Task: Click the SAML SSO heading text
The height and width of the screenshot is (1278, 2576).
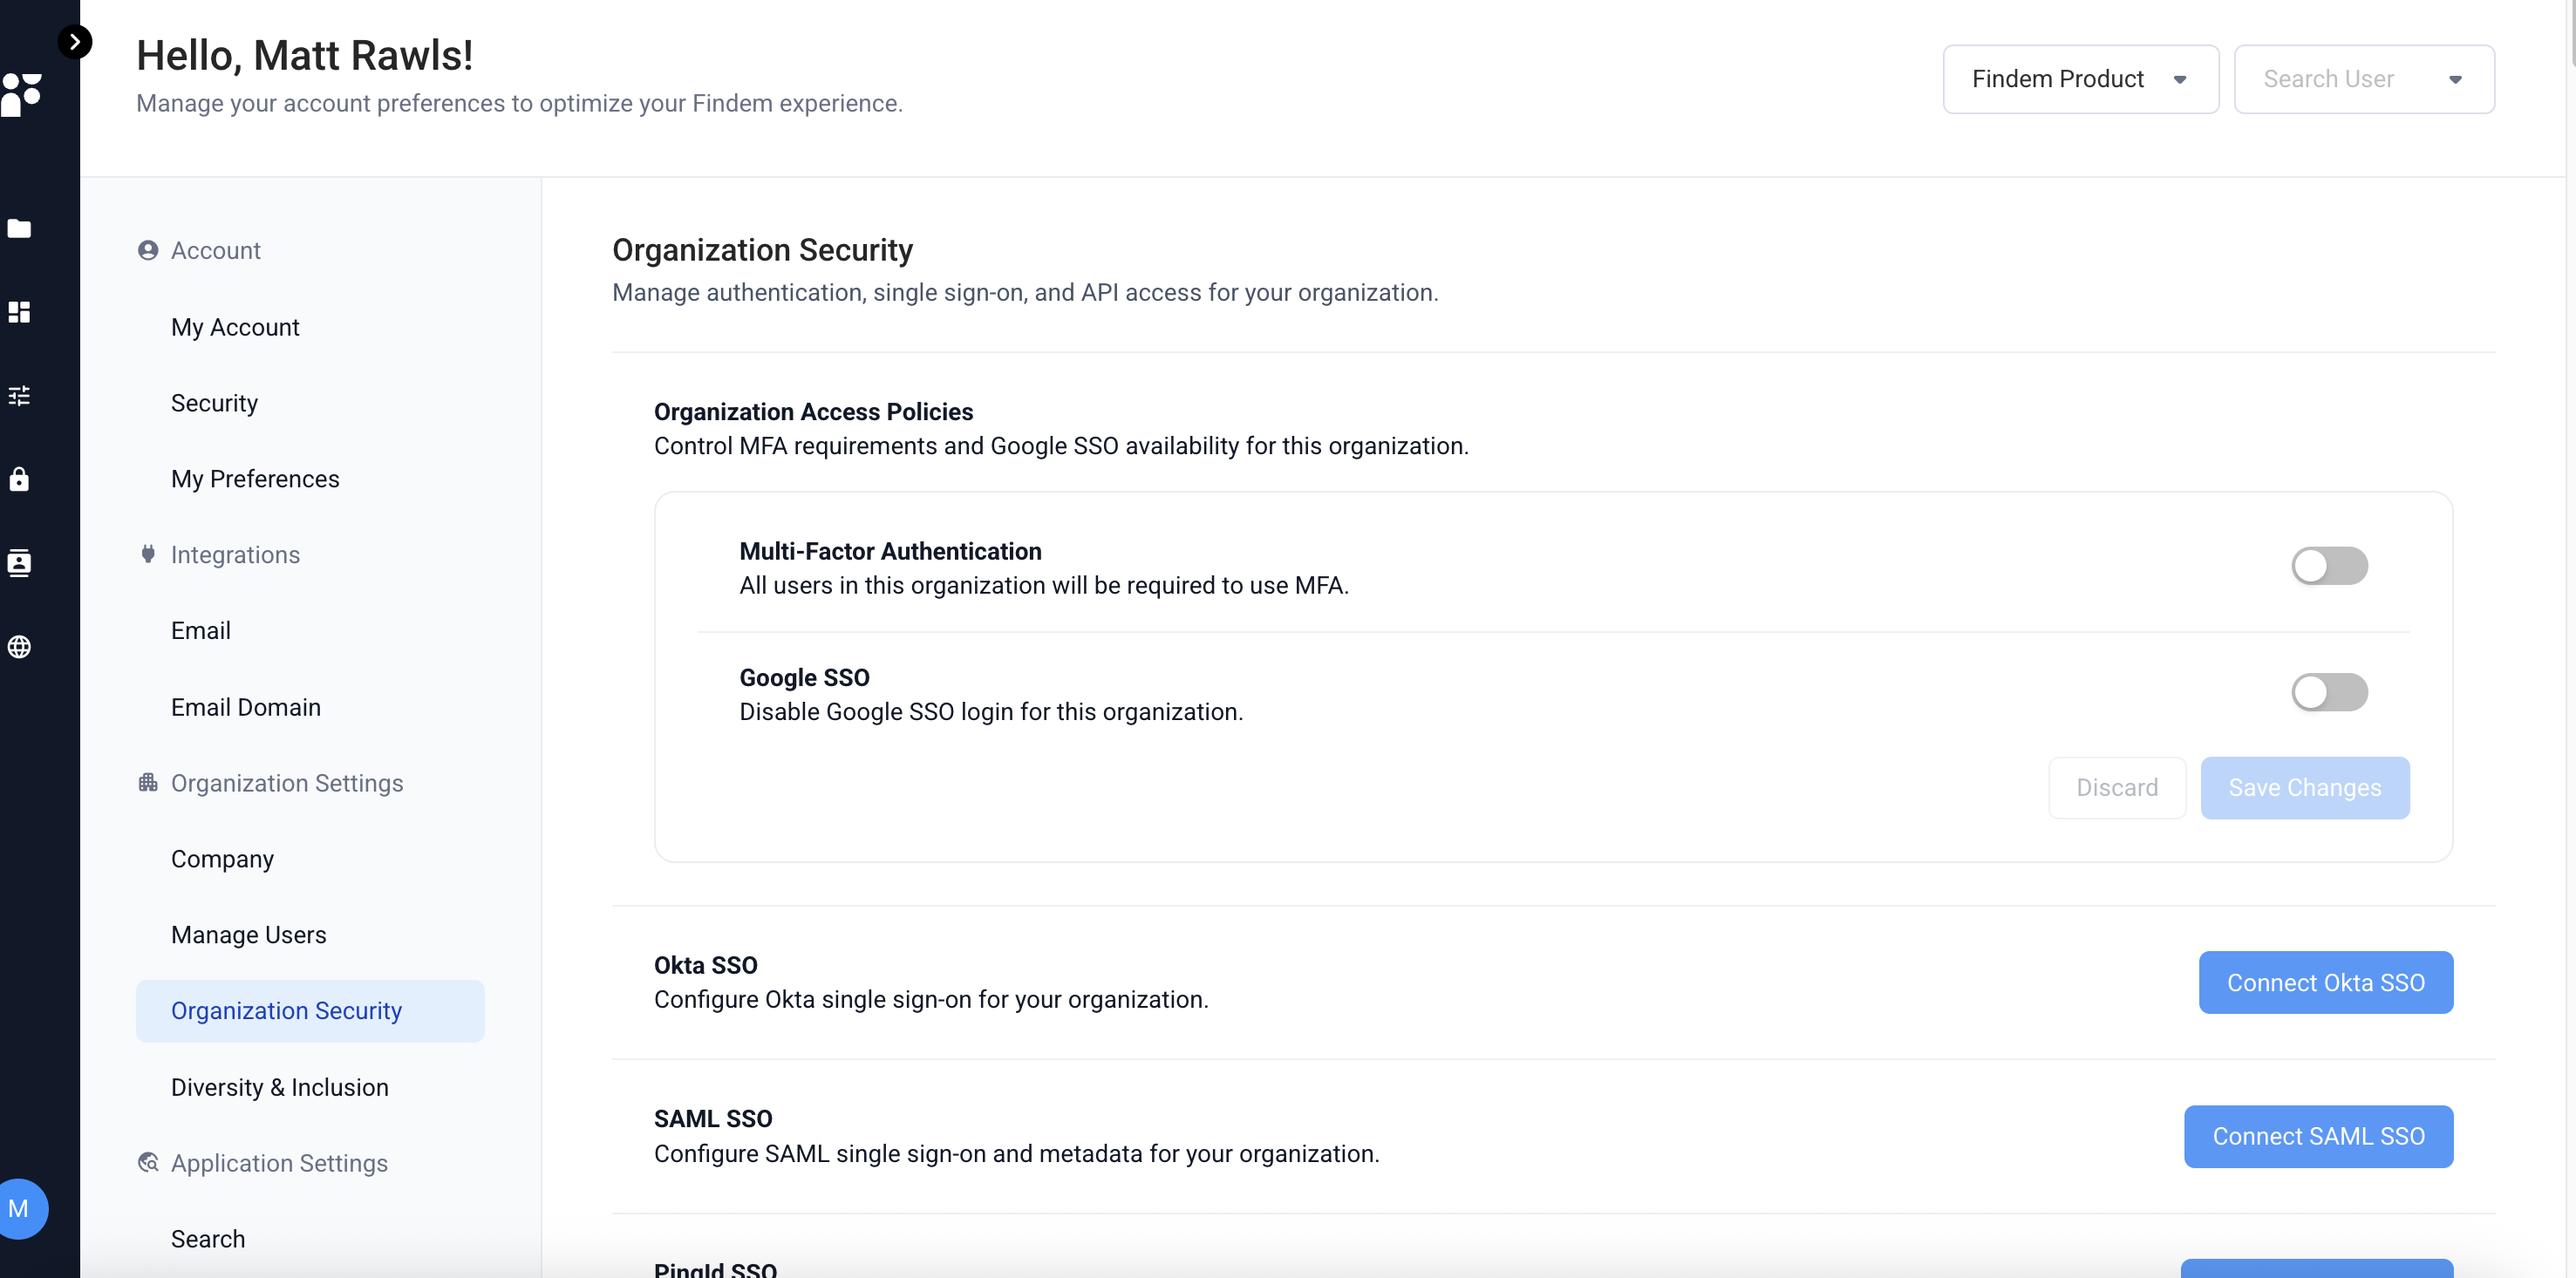Action: coord(713,1118)
